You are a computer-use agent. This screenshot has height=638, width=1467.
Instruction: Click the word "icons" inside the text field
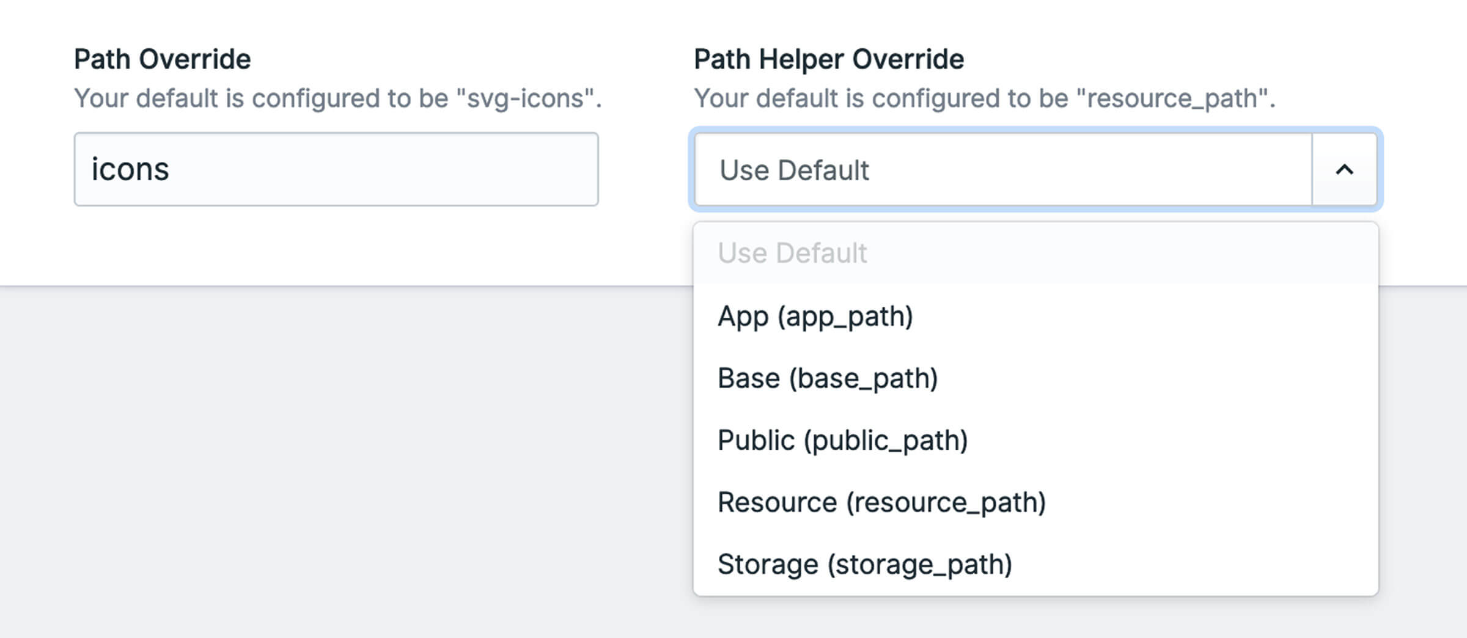point(130,169)
